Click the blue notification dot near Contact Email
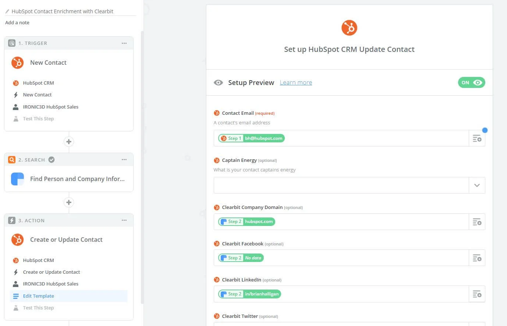This screenshot has height=326, width=507. pyautogui.click(x=485, y=130)
